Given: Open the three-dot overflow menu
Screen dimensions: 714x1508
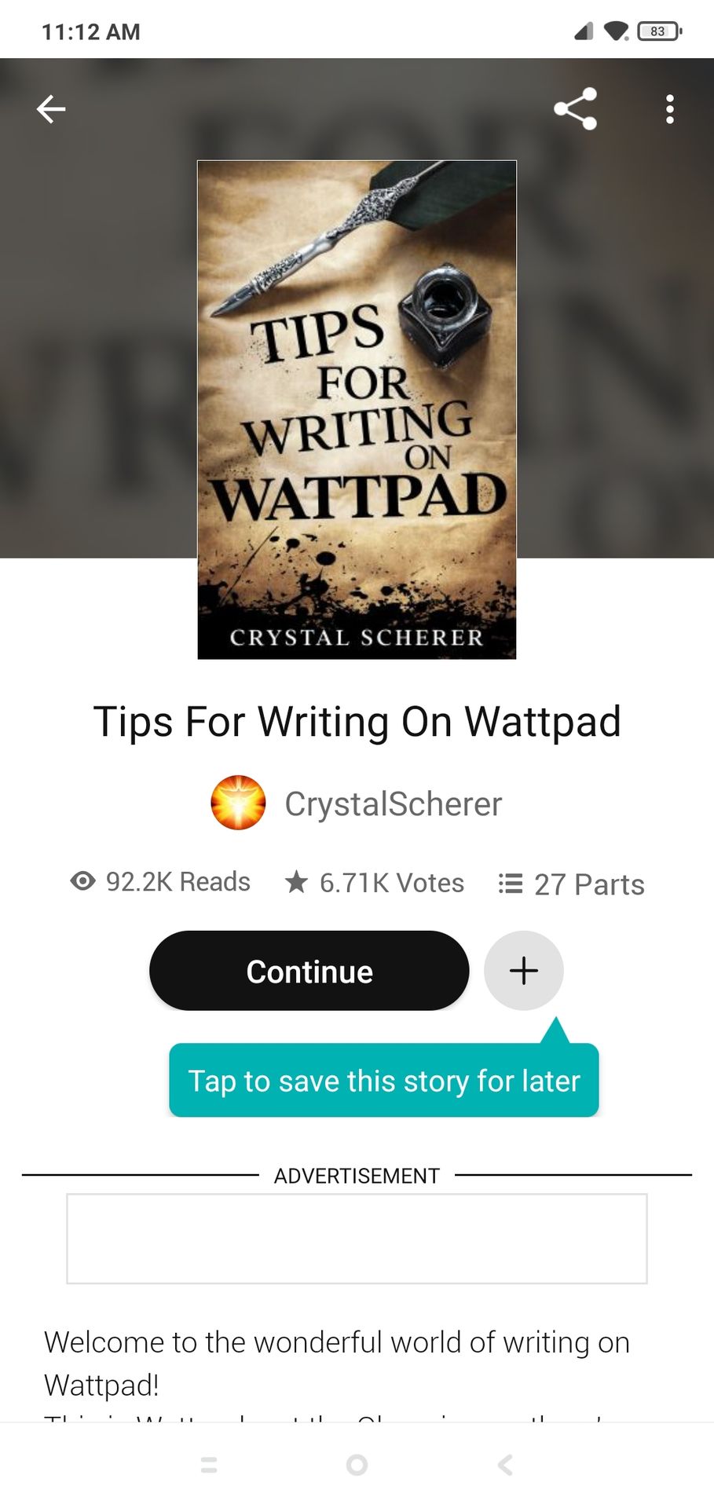Looking at the screenshot, I should [669, 109].
